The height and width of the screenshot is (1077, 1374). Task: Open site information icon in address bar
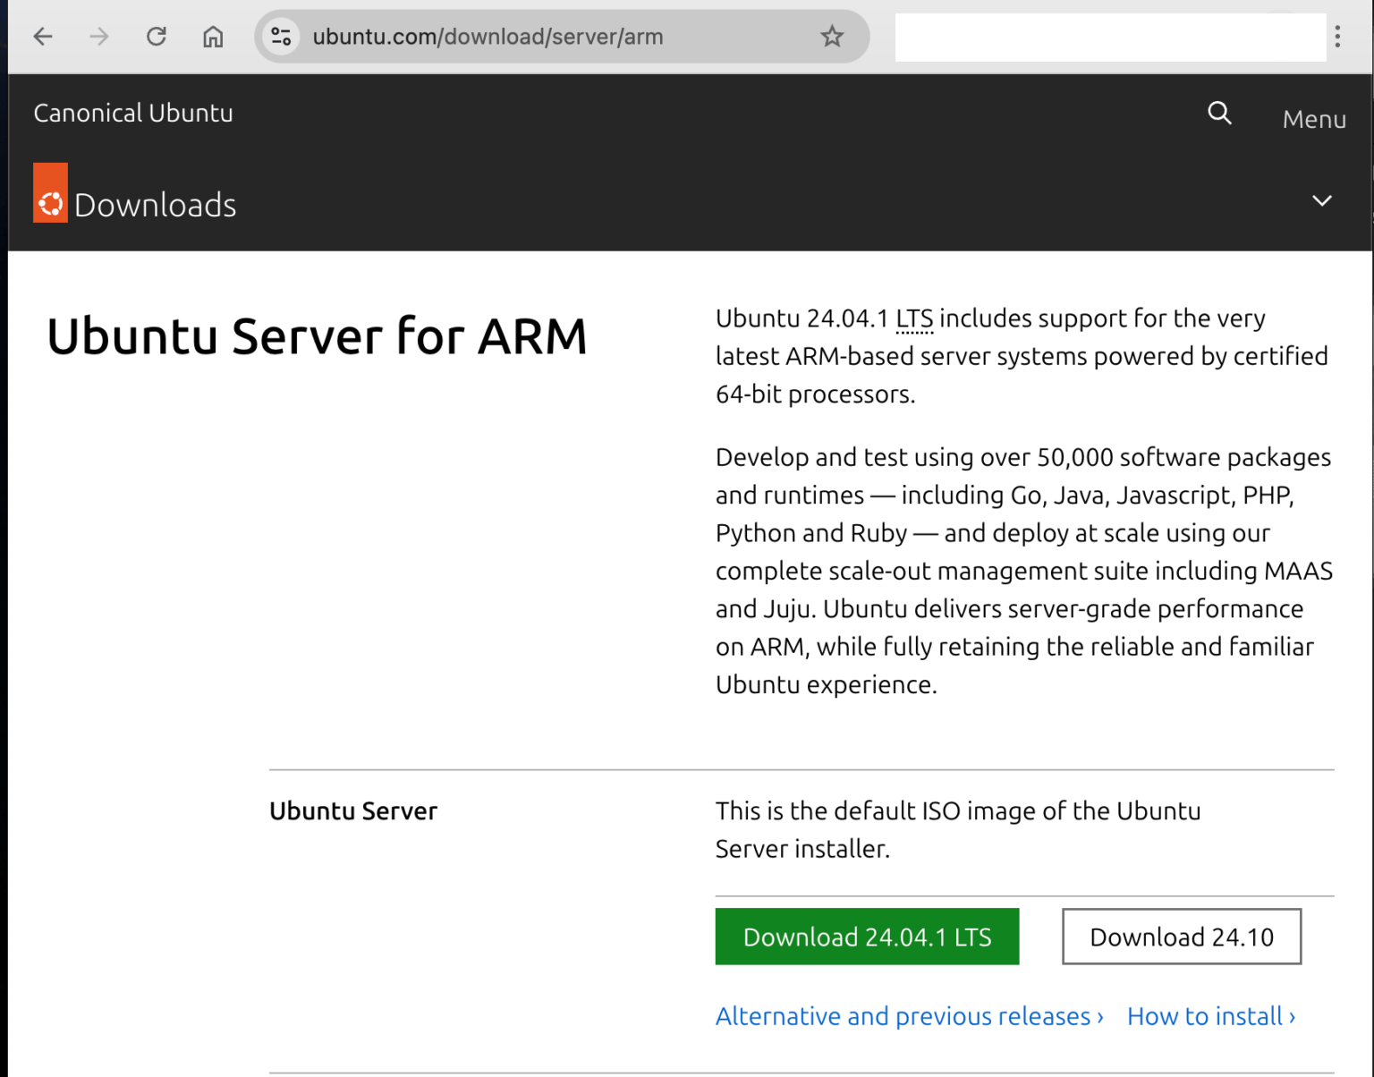point(281,37)
